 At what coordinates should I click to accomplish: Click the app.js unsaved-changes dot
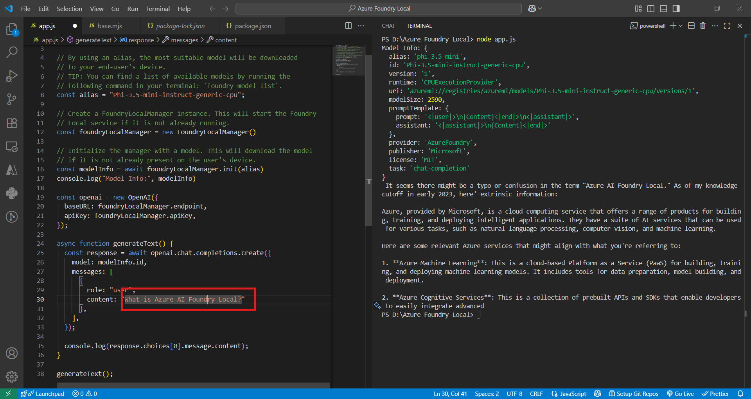tap(75, 26)
